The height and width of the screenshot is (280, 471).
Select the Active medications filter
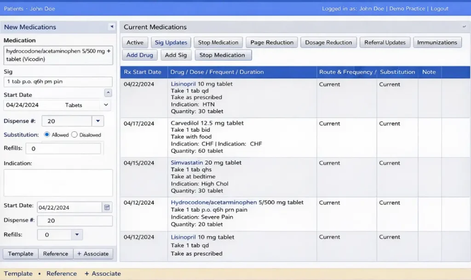click(134, 42)
